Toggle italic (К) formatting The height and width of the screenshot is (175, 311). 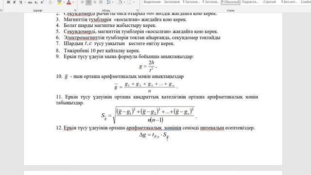click(x=15, y=2)
